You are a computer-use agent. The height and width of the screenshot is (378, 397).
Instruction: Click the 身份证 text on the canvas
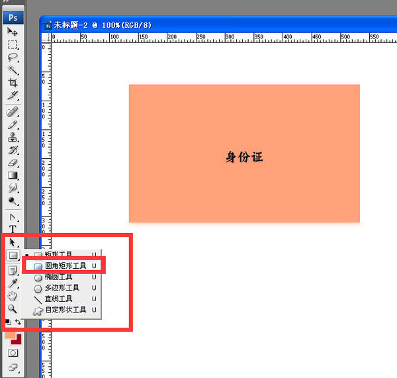(244, 157)
